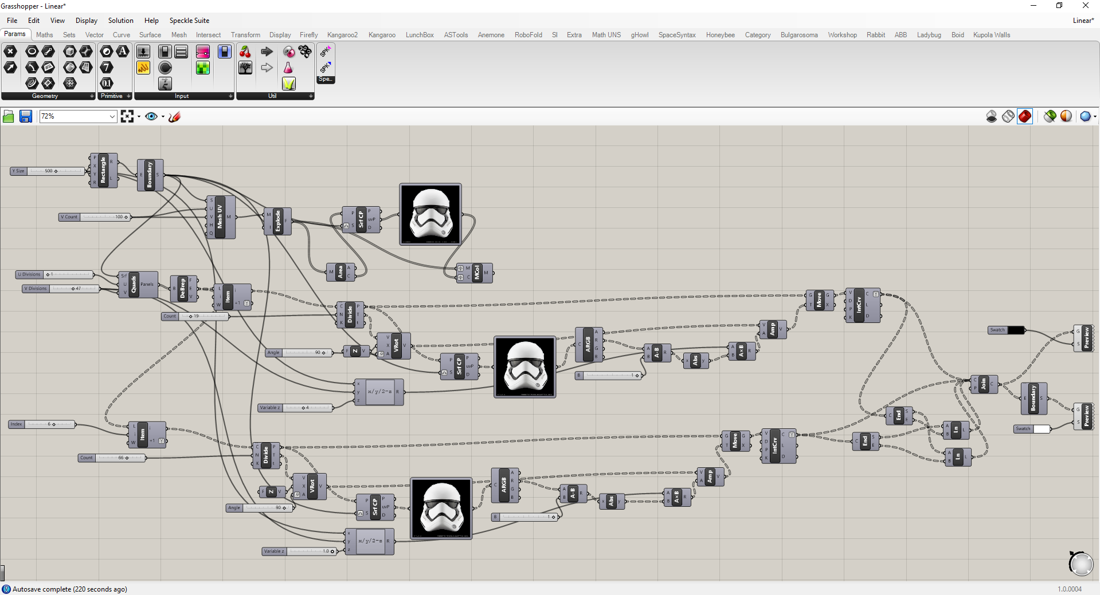Select the Number primitive '0.1' icon
This screenshot has height=595, width=1100.
[107, 84]
